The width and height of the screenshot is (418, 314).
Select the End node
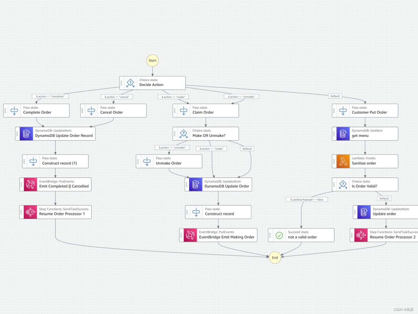[275, 258]
